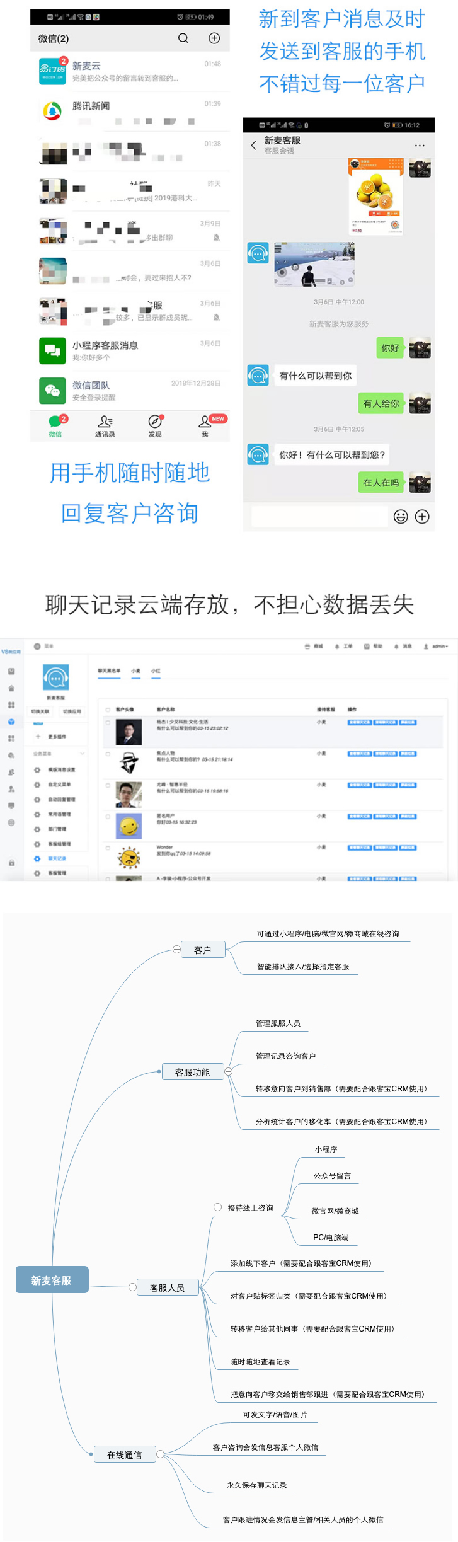
Task: Tap the plus icon in WeChat header
Action: [x=214, y=38]
